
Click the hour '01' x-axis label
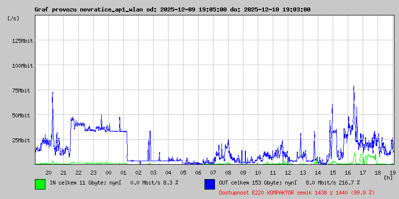point(123,173)
